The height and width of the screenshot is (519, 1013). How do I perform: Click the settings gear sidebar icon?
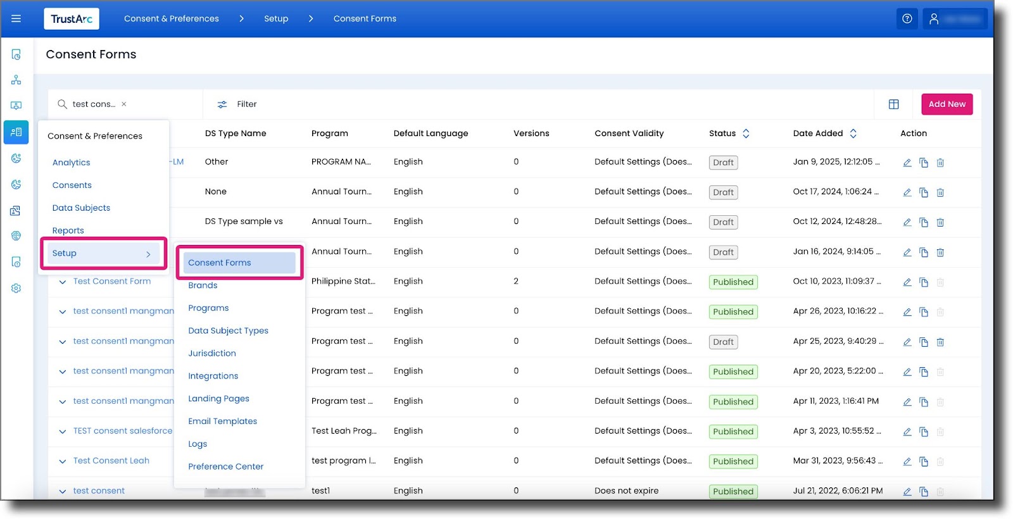[16, 288]
